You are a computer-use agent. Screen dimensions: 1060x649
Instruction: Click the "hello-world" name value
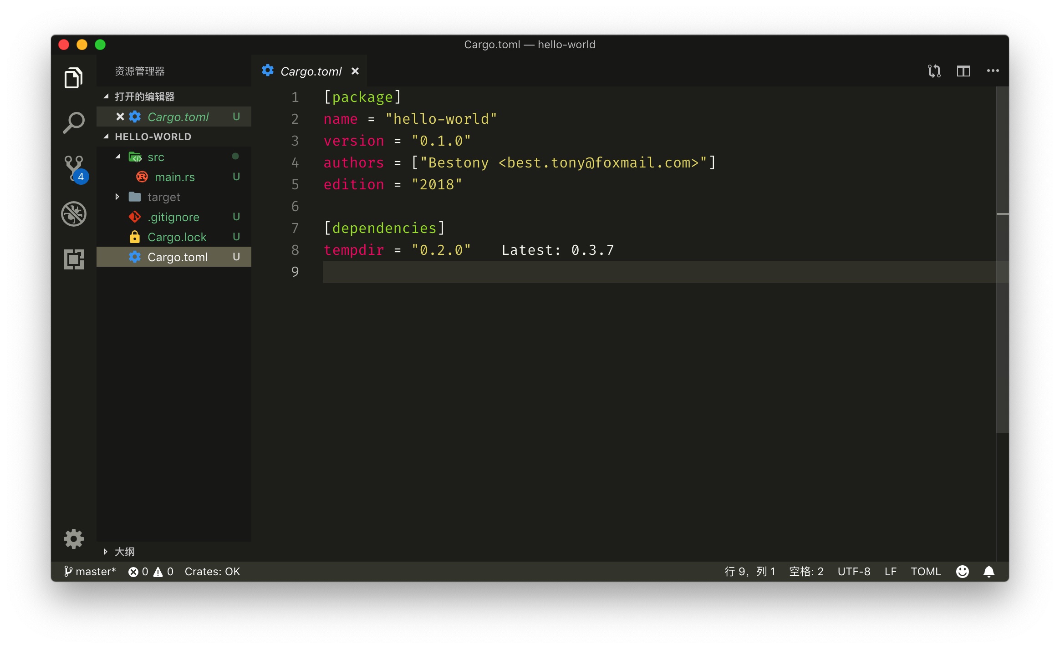tap(441, 119)
